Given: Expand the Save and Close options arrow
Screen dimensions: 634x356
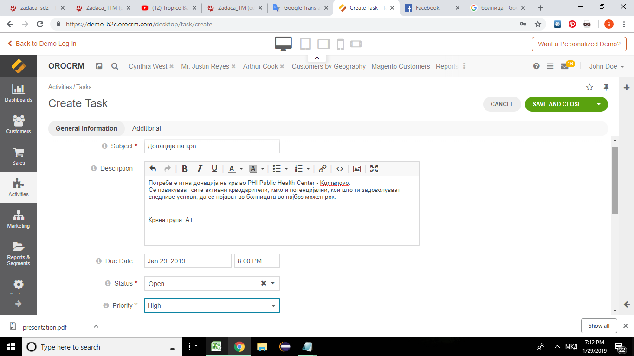Looking at the screenshot, I should pos(599,104).
